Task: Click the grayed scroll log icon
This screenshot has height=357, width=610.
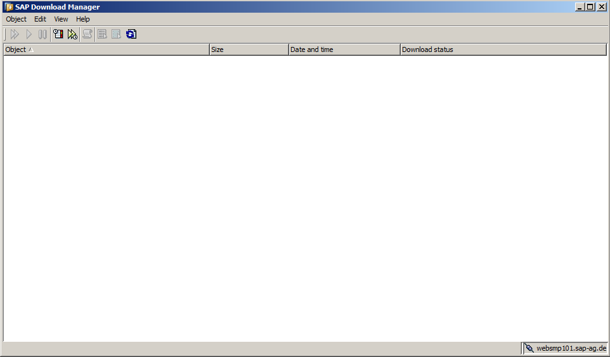Action: [87, 34]
